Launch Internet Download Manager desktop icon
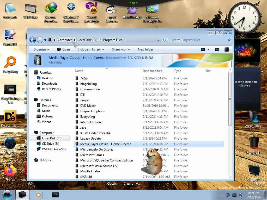 [x=51, y=12]
